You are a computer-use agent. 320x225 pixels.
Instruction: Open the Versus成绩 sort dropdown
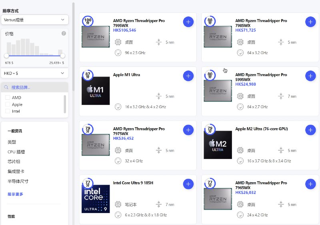[x=34, y=20]
